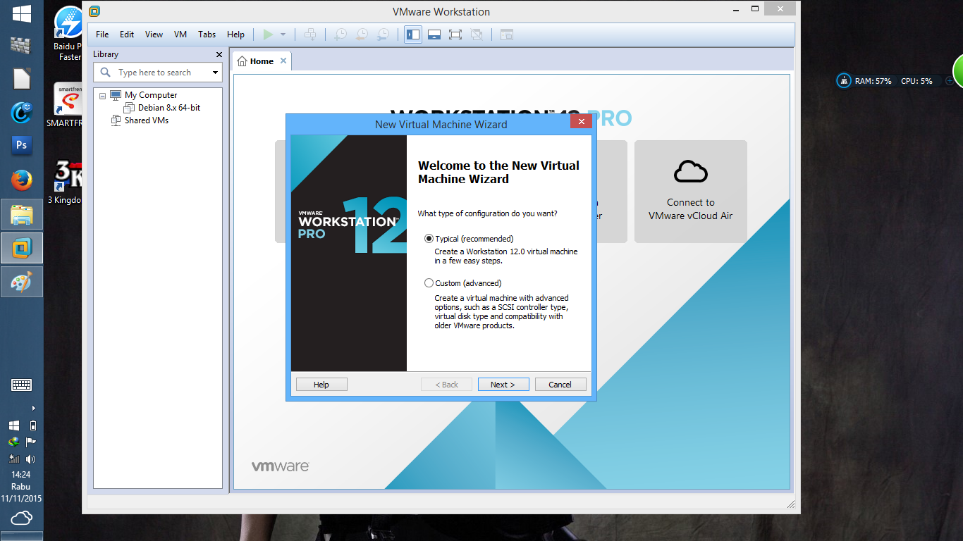Image resolution: width=963 pixels, height=541 pixels.
Task: Open the Baidu PC Faster desktop shortcut
Action: click(x=68, y=32)
